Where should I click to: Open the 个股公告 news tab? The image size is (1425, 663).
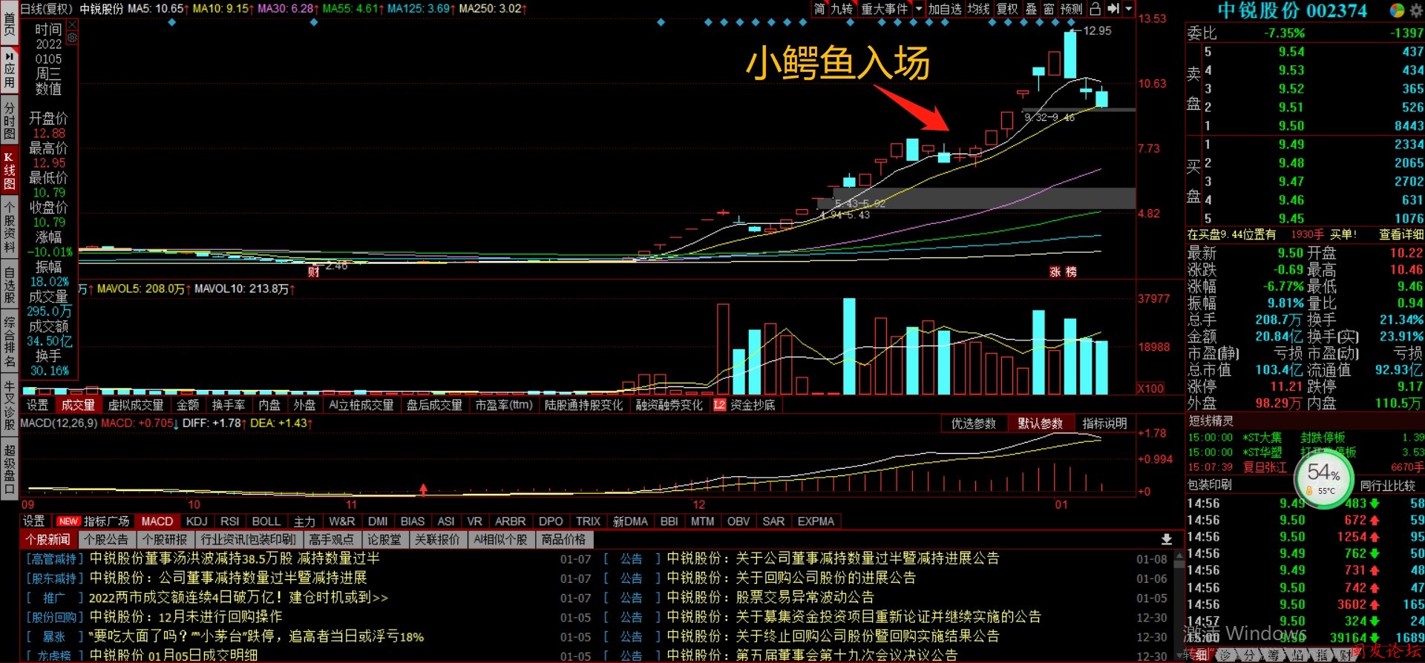tap(106, 539)
